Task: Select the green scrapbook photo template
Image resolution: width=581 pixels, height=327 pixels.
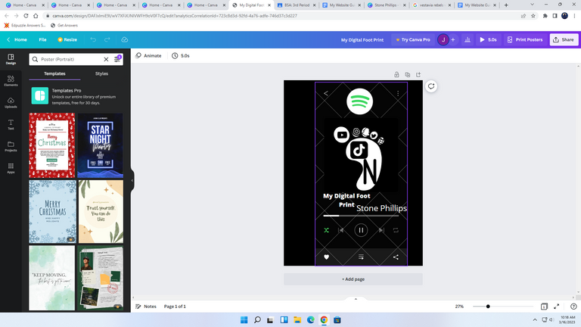Action: pyautogui.click(x=100, y=278)
